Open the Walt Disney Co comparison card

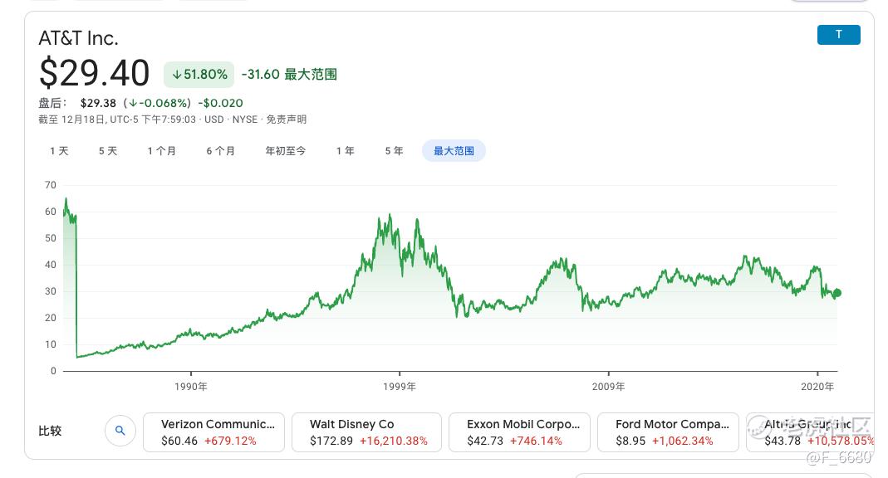366,432
